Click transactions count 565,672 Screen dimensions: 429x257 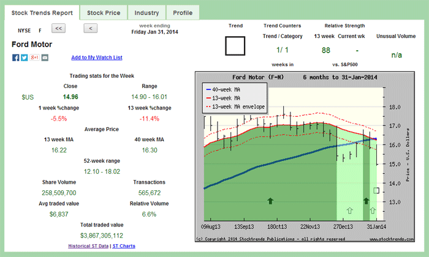(x=150, y=193)
